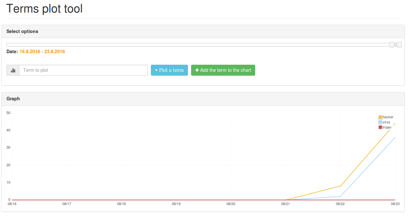Click the 'Select options' panel header
The width and height of the screenshot is (408, 216).
[22, 31]
